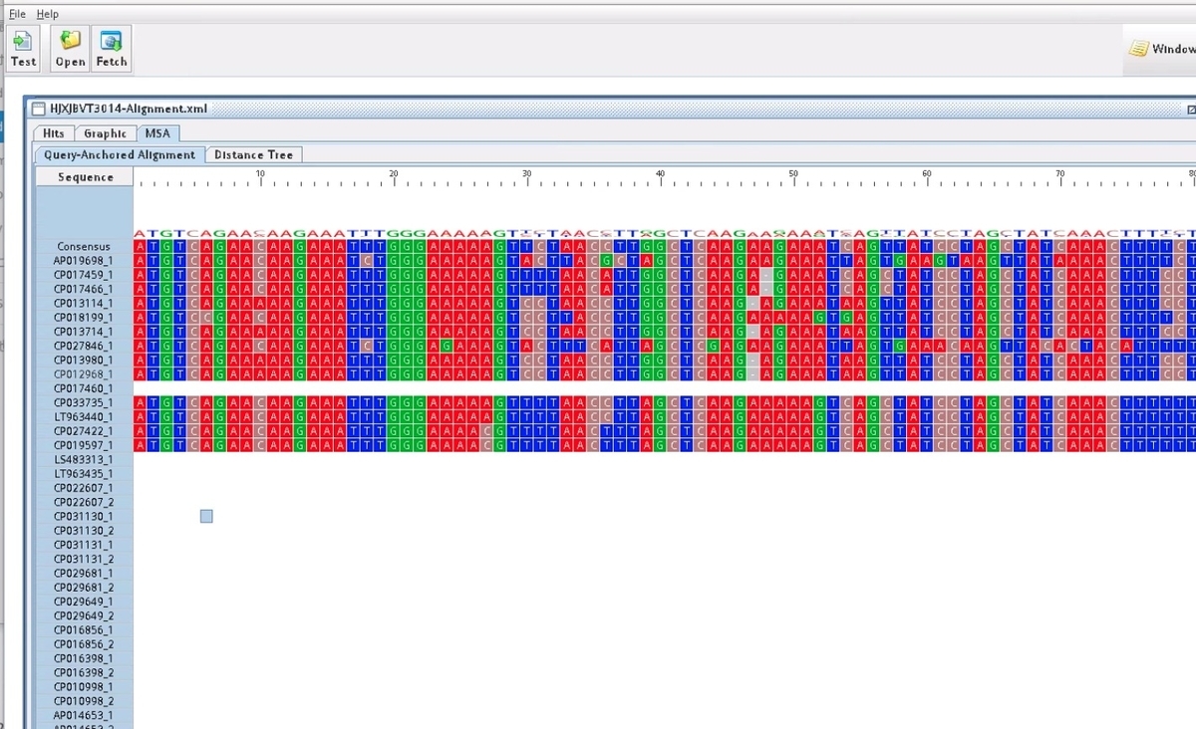Select sequence CP031130_2
The image size is (1196, 729).
click(x=84, y=530)
